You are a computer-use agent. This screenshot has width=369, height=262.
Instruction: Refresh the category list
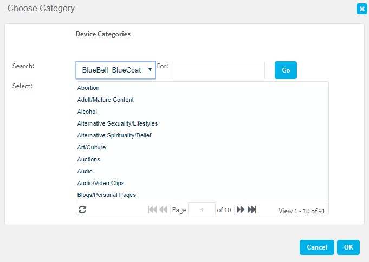[82, 209]
